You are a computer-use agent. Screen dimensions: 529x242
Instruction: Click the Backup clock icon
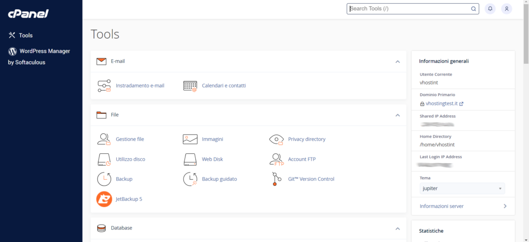point(104,179)
